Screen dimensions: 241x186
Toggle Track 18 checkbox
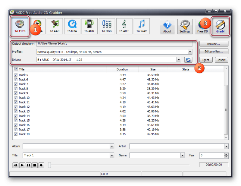16,134
